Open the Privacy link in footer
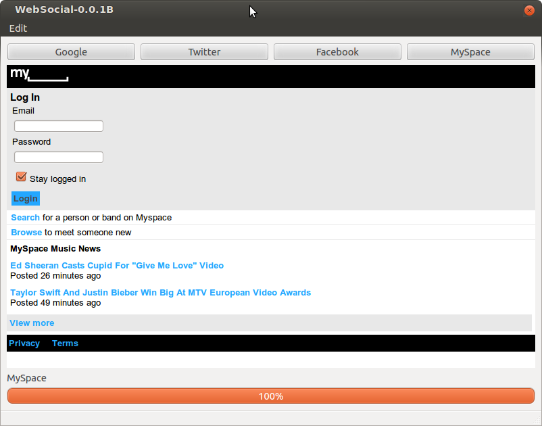This screenshot has height=426, width=542. pos(24,344)
